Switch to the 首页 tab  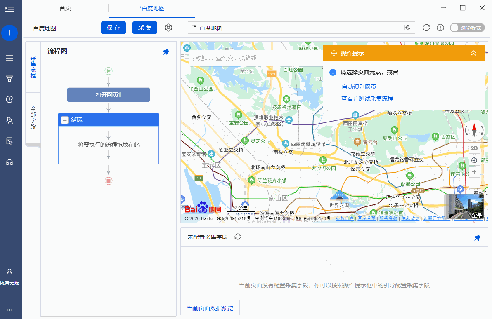65,9
